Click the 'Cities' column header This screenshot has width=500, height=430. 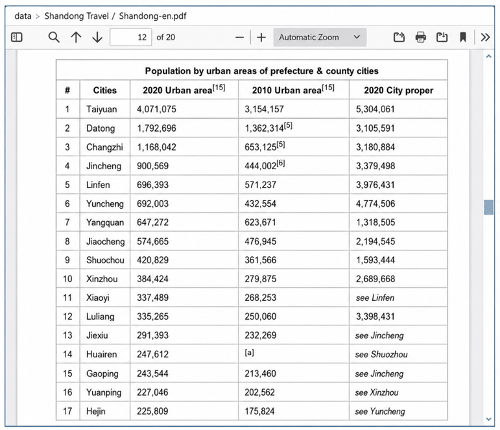[105, 90]
